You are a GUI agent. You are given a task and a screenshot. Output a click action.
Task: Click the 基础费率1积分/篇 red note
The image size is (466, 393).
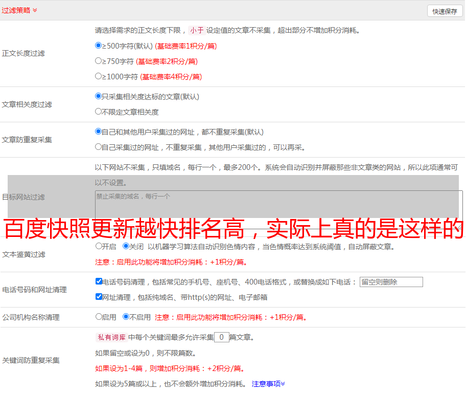tap(186, 46)
